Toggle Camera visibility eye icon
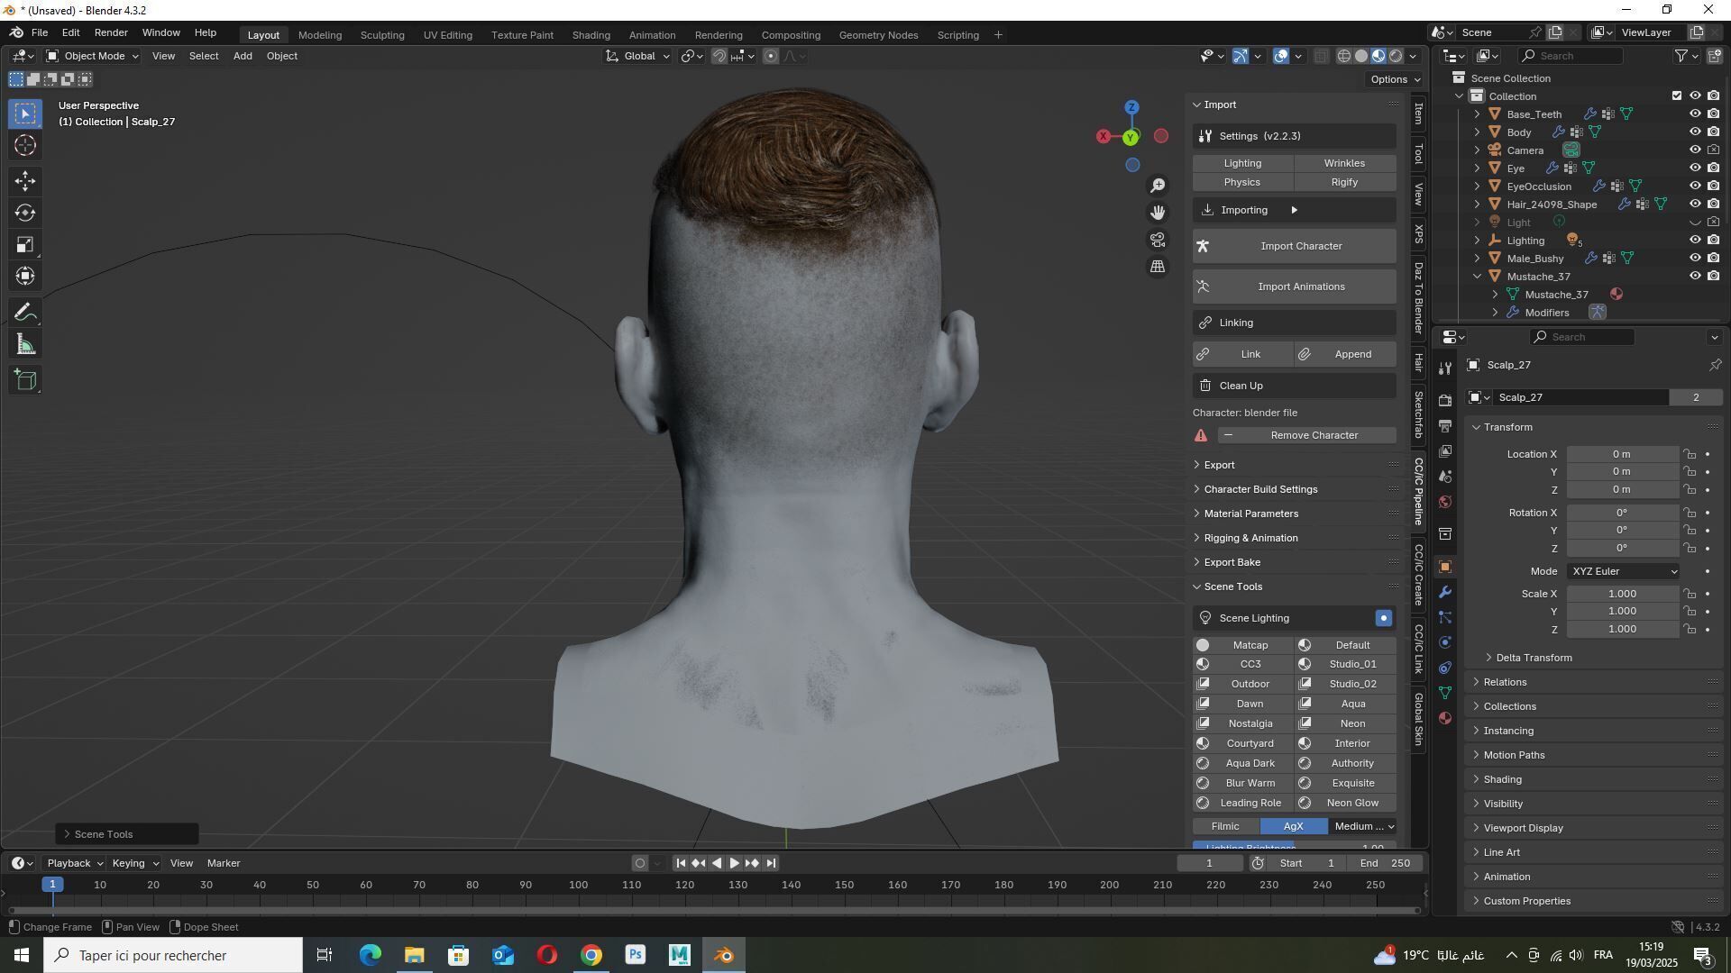The width and height of the screenshot is (1731, 973). coord(1695,150)
